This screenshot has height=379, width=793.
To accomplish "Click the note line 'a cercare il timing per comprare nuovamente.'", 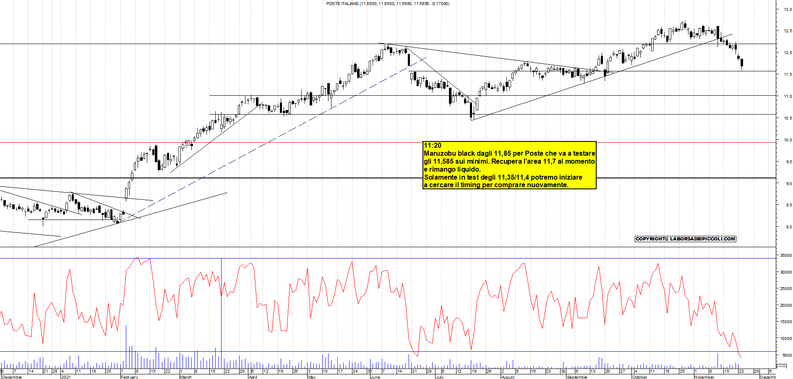I will pyautogui.click(x=496, y=185).
